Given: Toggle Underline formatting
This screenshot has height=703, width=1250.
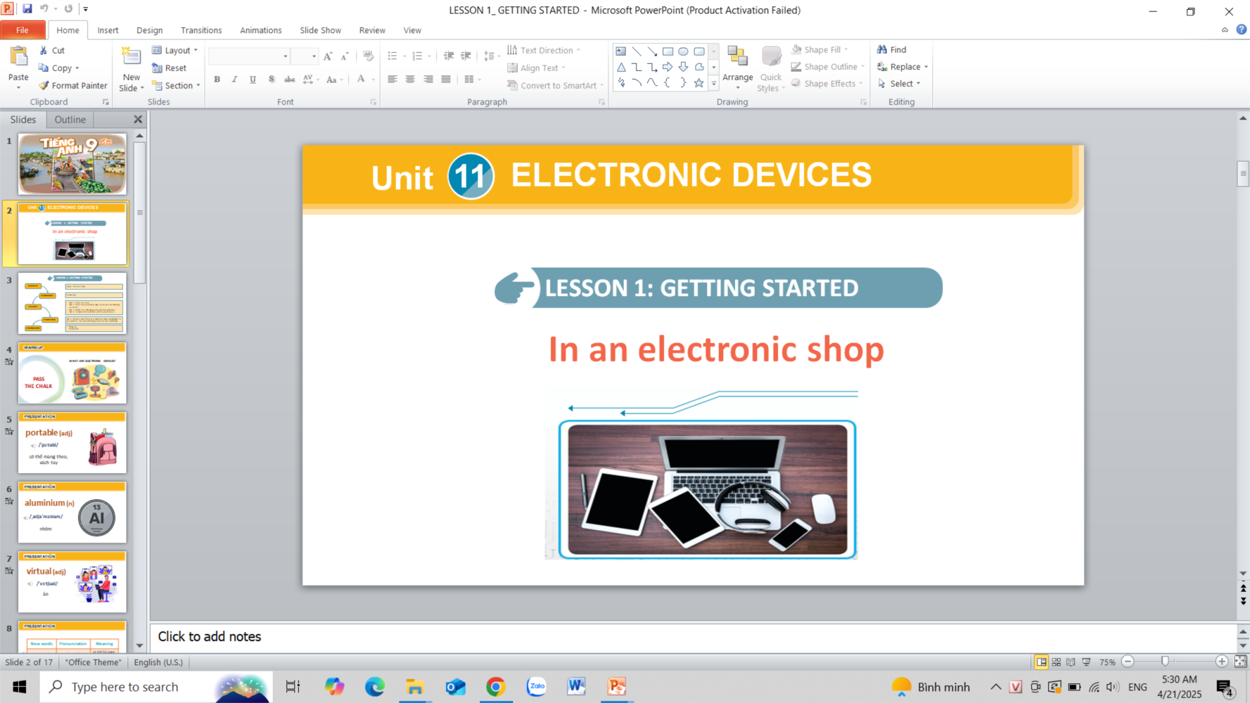Looking at the screenshot, I should click(253, 79).
